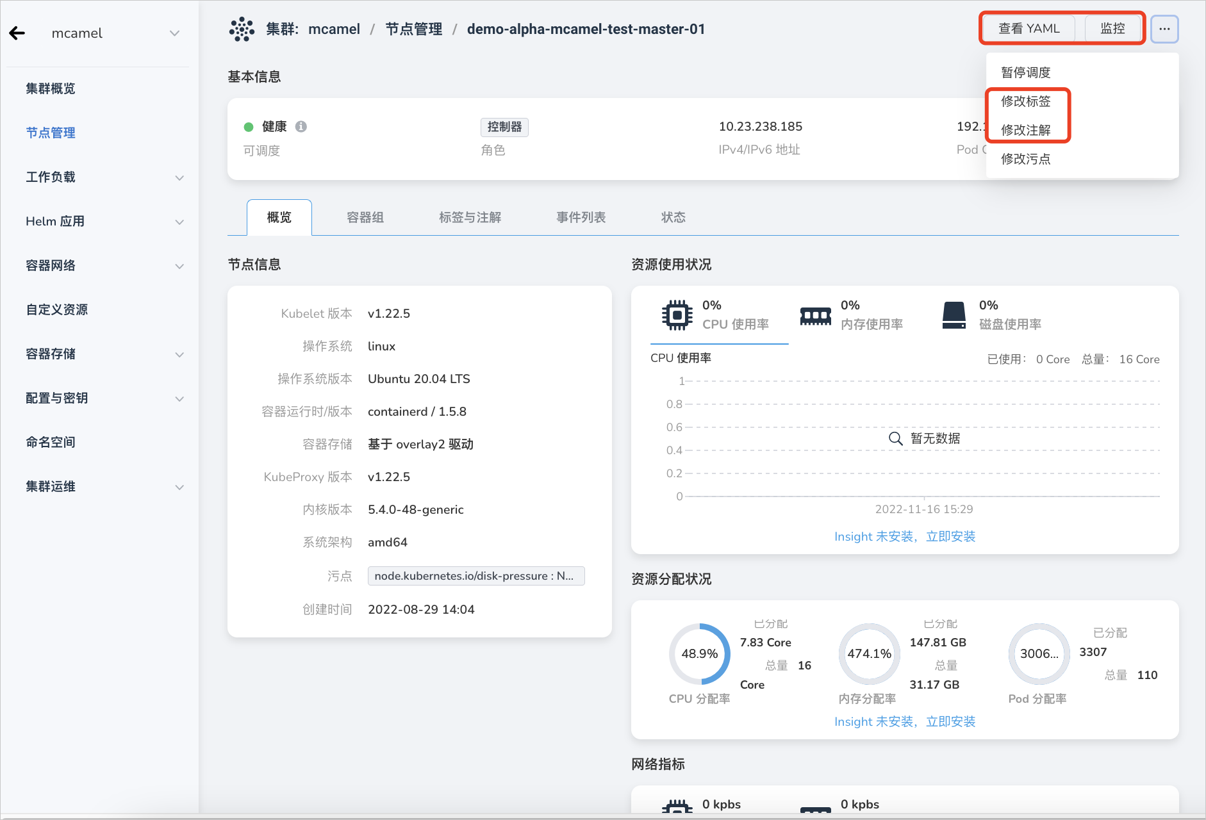Screen dimensions: 1206x820
Task: Click the 节点管理 breadcrumb link
Action: tap(414, 29)
